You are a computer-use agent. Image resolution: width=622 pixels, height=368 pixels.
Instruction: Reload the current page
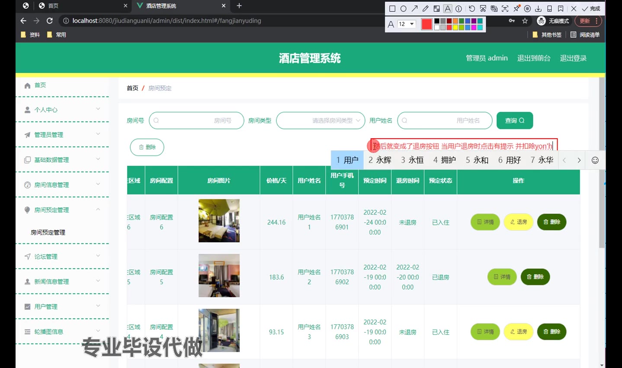(x=50, y=21)
